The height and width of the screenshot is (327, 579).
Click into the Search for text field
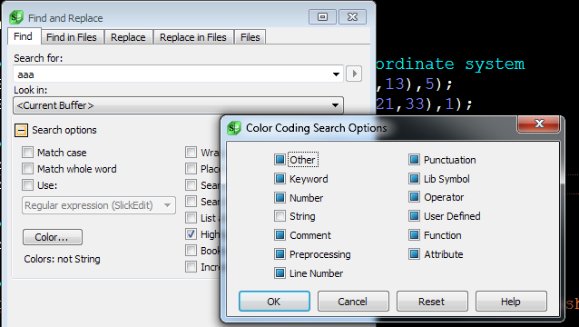click(172, 74)
